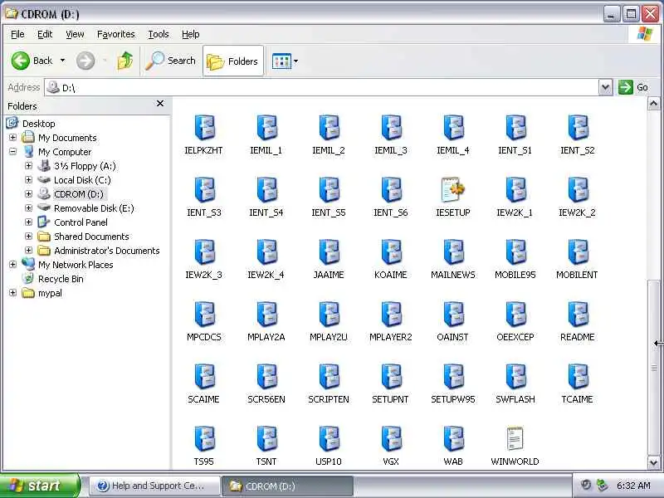Expand the mypal folder node
The width and height of the screenshot is (664, 498).
[x=12, y=293]
